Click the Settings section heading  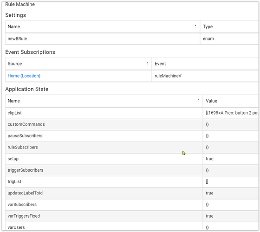pos(16,15)
